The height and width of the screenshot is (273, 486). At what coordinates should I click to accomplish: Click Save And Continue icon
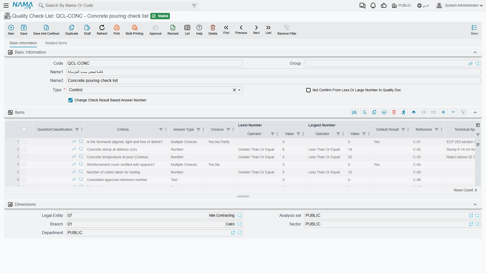[46, 28]
